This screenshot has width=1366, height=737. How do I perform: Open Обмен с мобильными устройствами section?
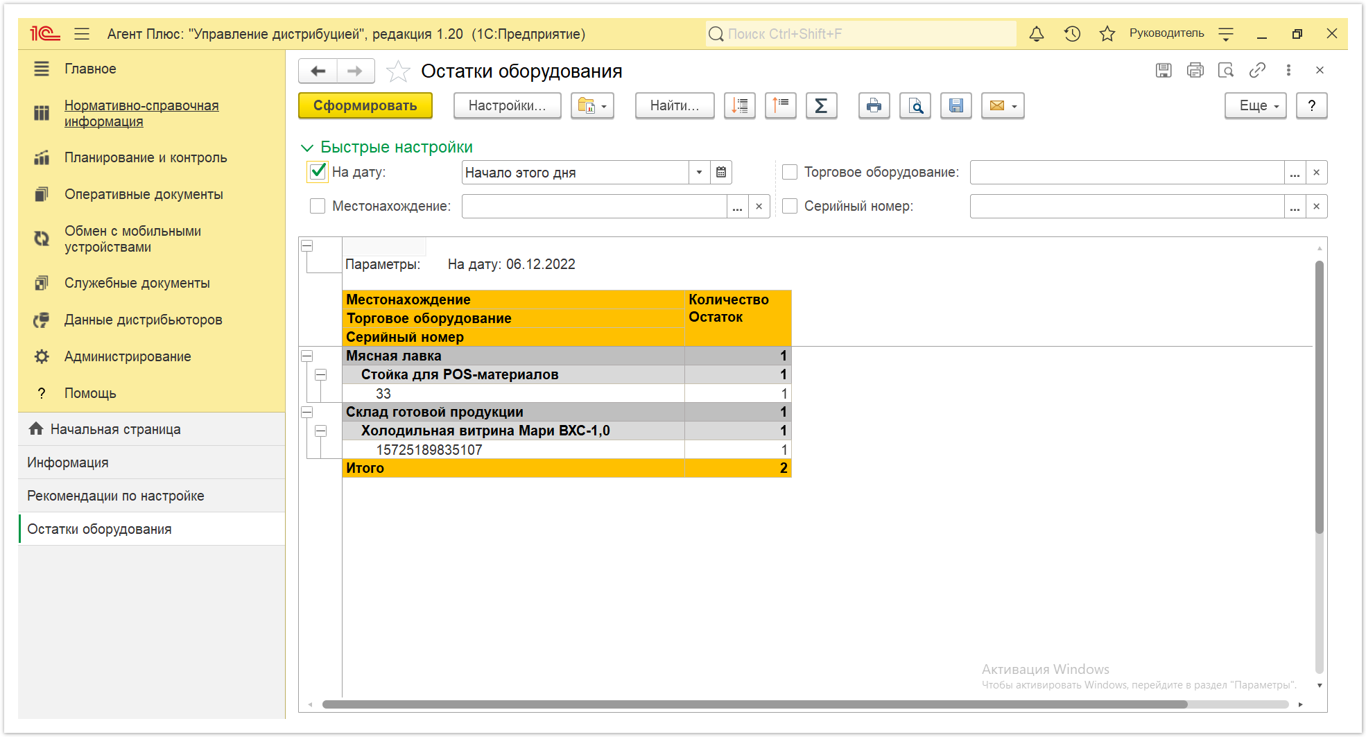click(151, 239)
